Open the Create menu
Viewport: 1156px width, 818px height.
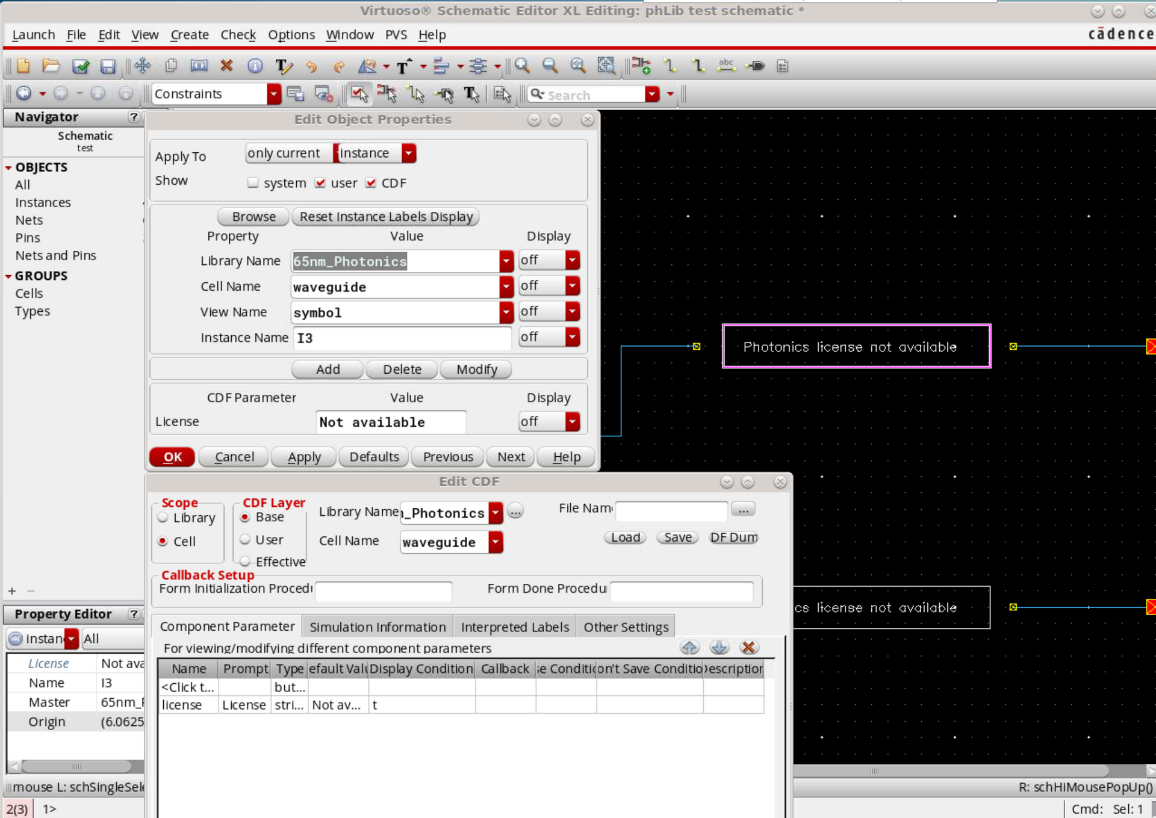(x=189, y=35)
